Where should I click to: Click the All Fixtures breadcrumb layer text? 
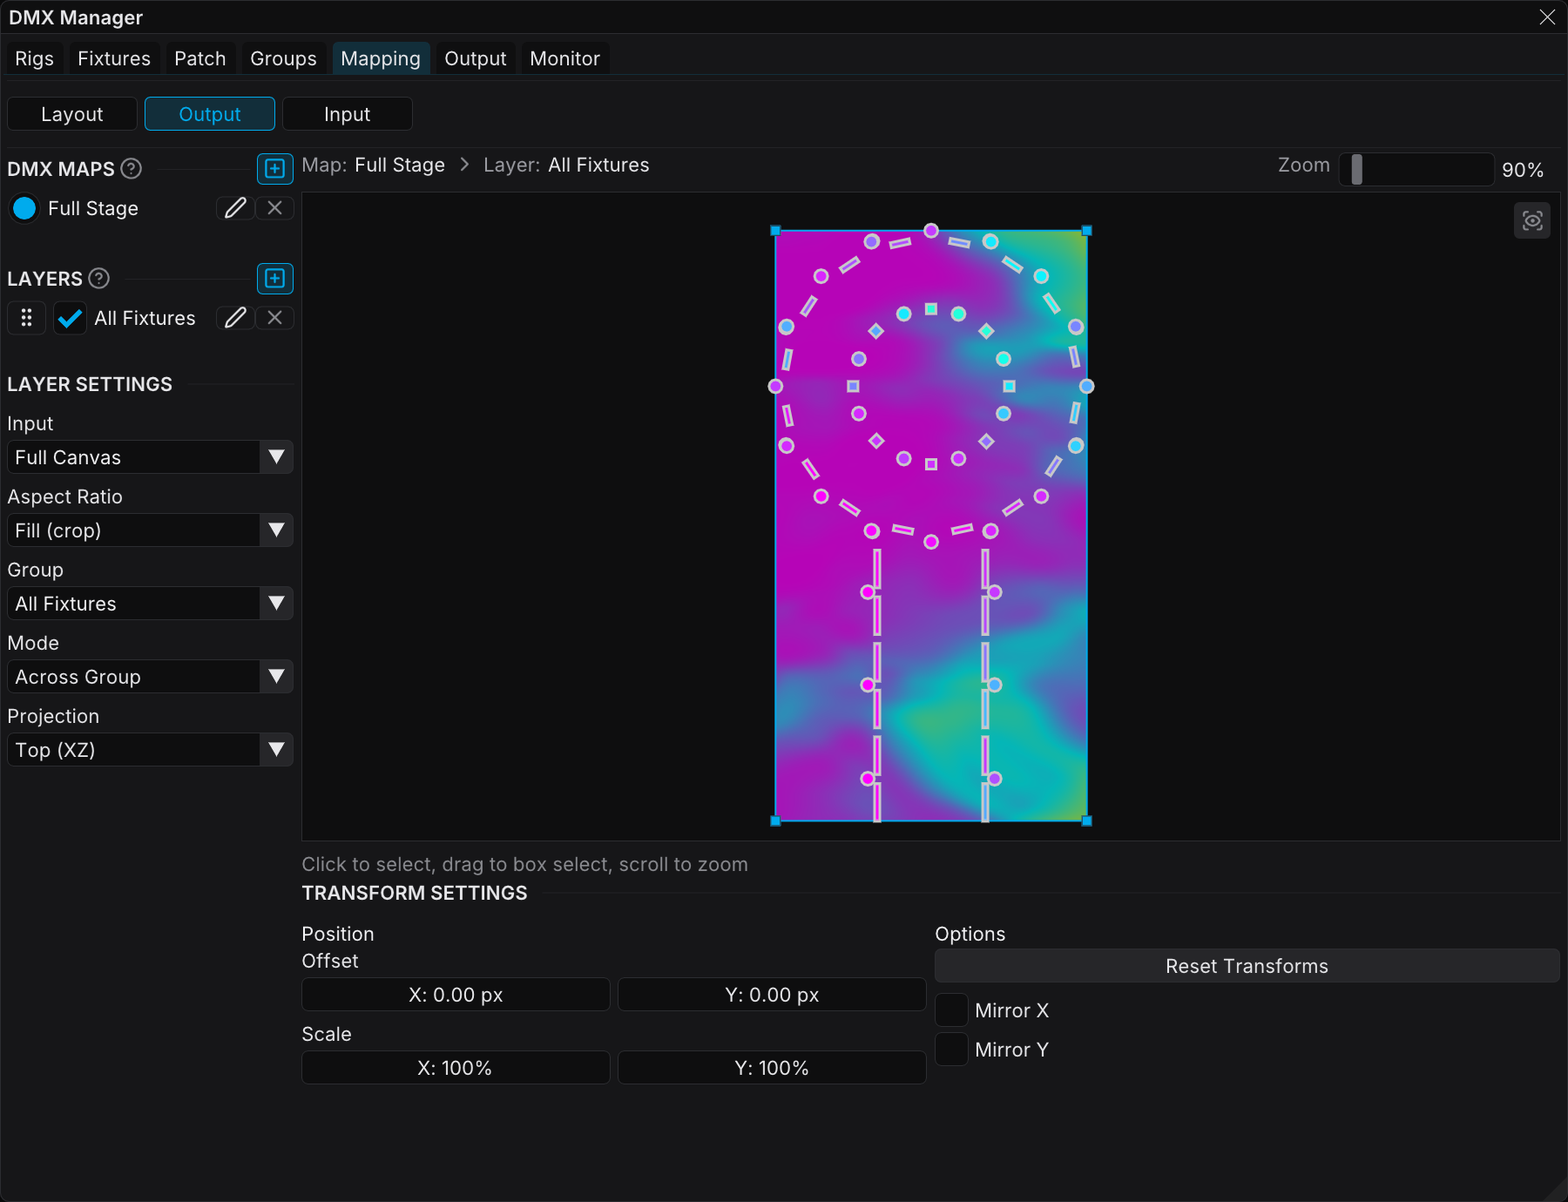pos(598,165)
